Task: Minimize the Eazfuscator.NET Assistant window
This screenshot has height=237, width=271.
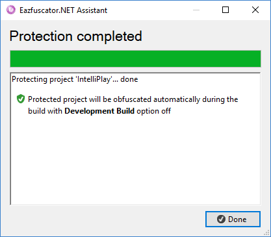Action: coord(196,10)
